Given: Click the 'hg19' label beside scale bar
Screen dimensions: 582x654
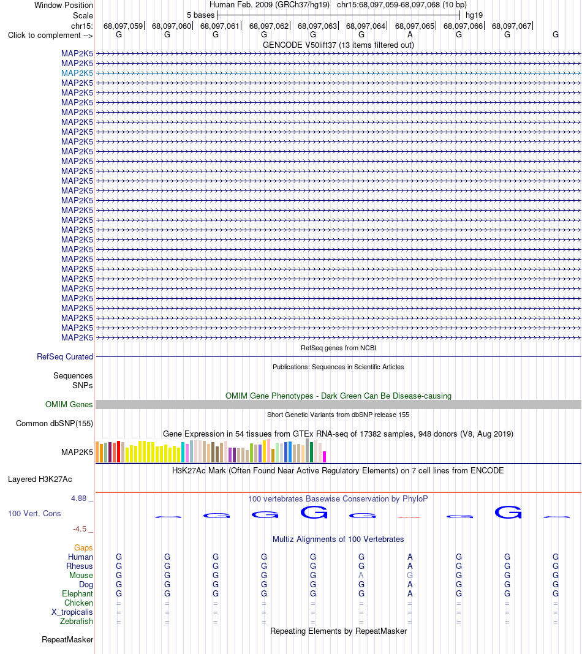Looking at the screenshot, I should coord(474,15).
